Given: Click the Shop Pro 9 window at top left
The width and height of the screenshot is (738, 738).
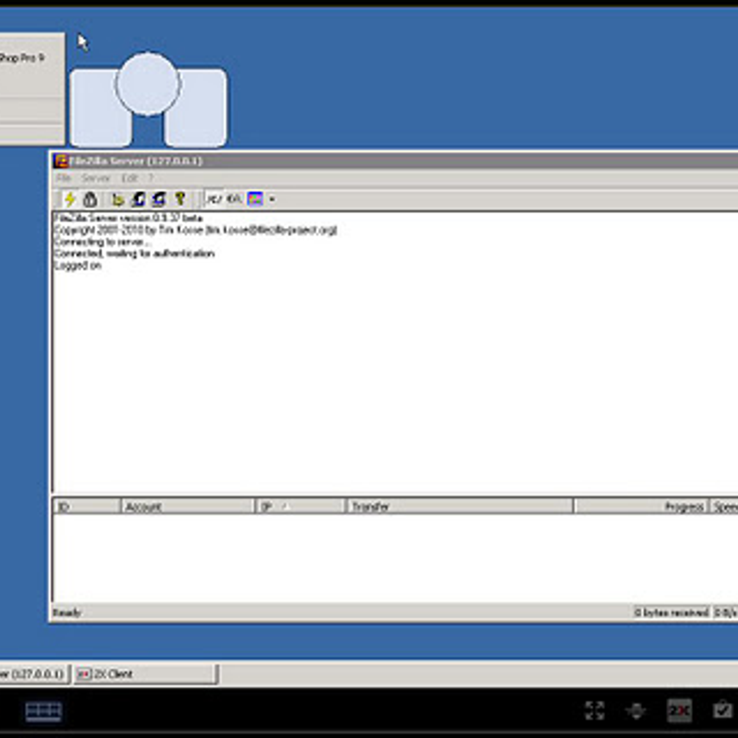Looking at the screenshot, I should (x=32, y=89).
